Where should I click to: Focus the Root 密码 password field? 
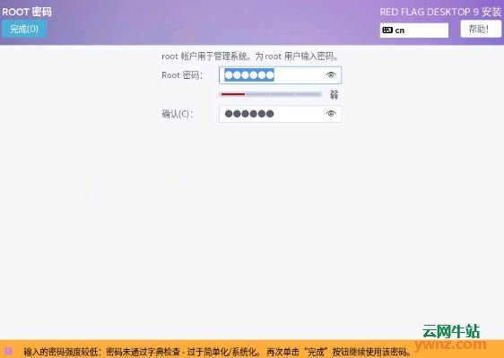pyautogui.click(x=280, y=75)
